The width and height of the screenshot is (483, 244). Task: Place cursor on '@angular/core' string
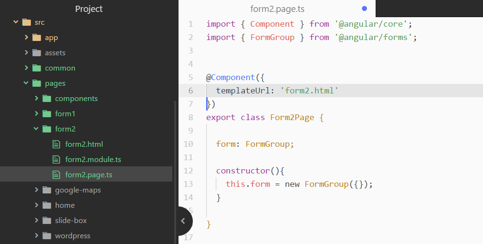point(371,24)
